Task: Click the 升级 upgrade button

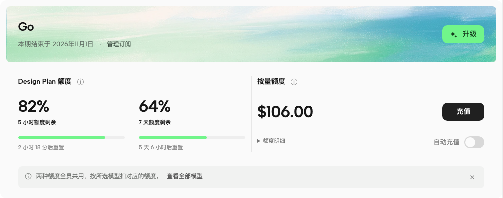Action: coord(463,34)
